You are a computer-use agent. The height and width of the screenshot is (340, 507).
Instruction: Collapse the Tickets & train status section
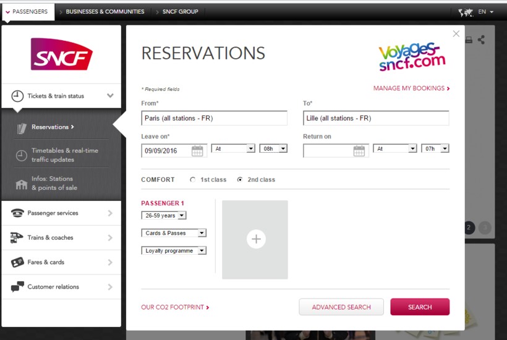110,96
